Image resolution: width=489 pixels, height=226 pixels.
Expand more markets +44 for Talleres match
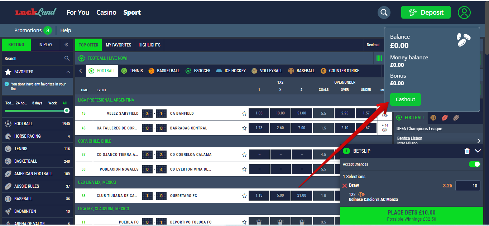(385, 128)
